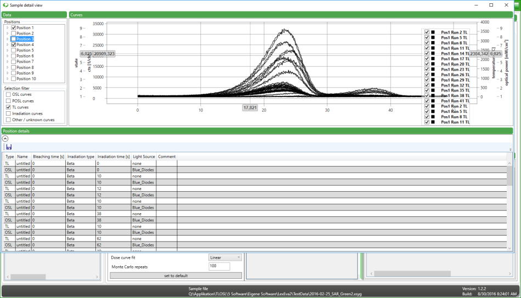Expand the Position 2 tree node
The height and width of the screenshot is (298, 521).
(7, 33)
